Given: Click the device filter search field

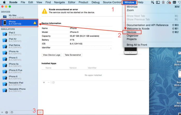Looking at the screenshot, I should (x=23, y=112).
